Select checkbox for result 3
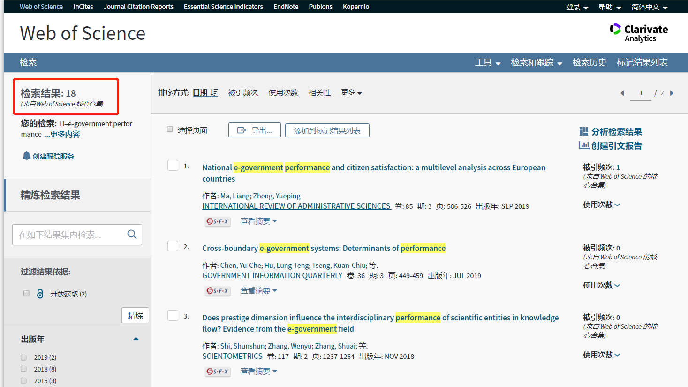This screenshot has height=387, width=688. (x=173, y=316)
